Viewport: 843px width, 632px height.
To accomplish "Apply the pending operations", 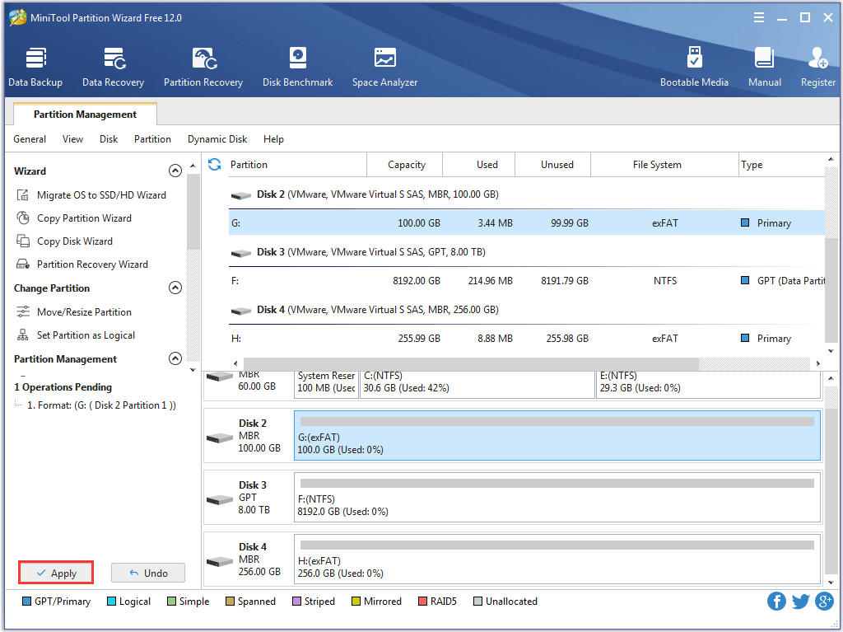I will 57,573.
